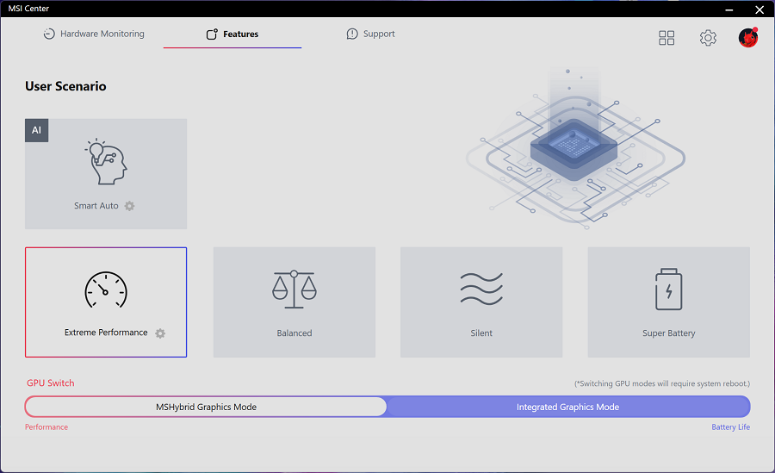The image size is (775, 473).
Task: Close the MSI Center window
Action: point(759,9)
